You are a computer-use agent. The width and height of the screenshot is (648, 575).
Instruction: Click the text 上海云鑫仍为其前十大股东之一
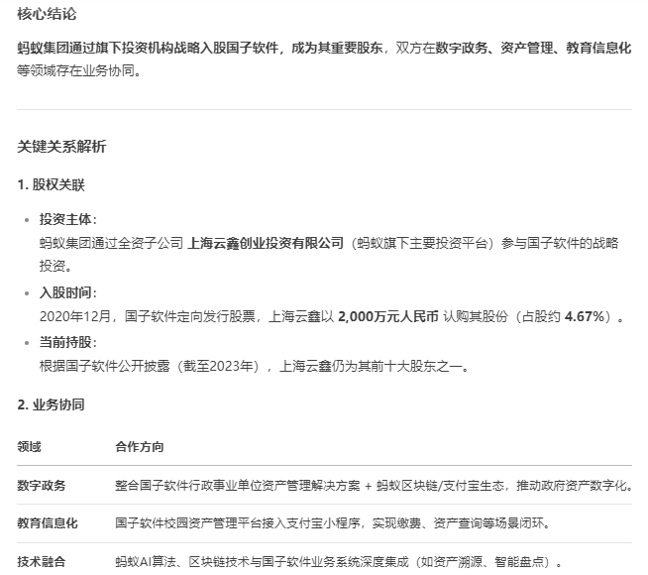coord(372,366)
